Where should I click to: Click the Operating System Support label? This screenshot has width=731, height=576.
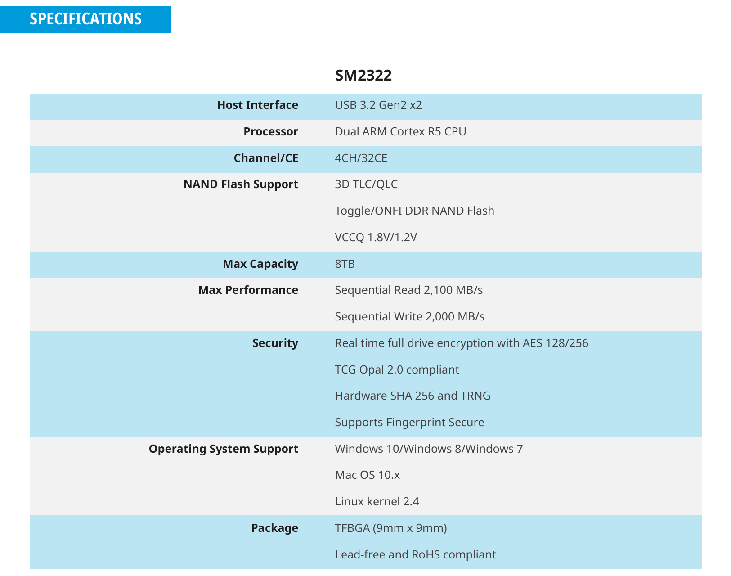(x=224, y=449)
